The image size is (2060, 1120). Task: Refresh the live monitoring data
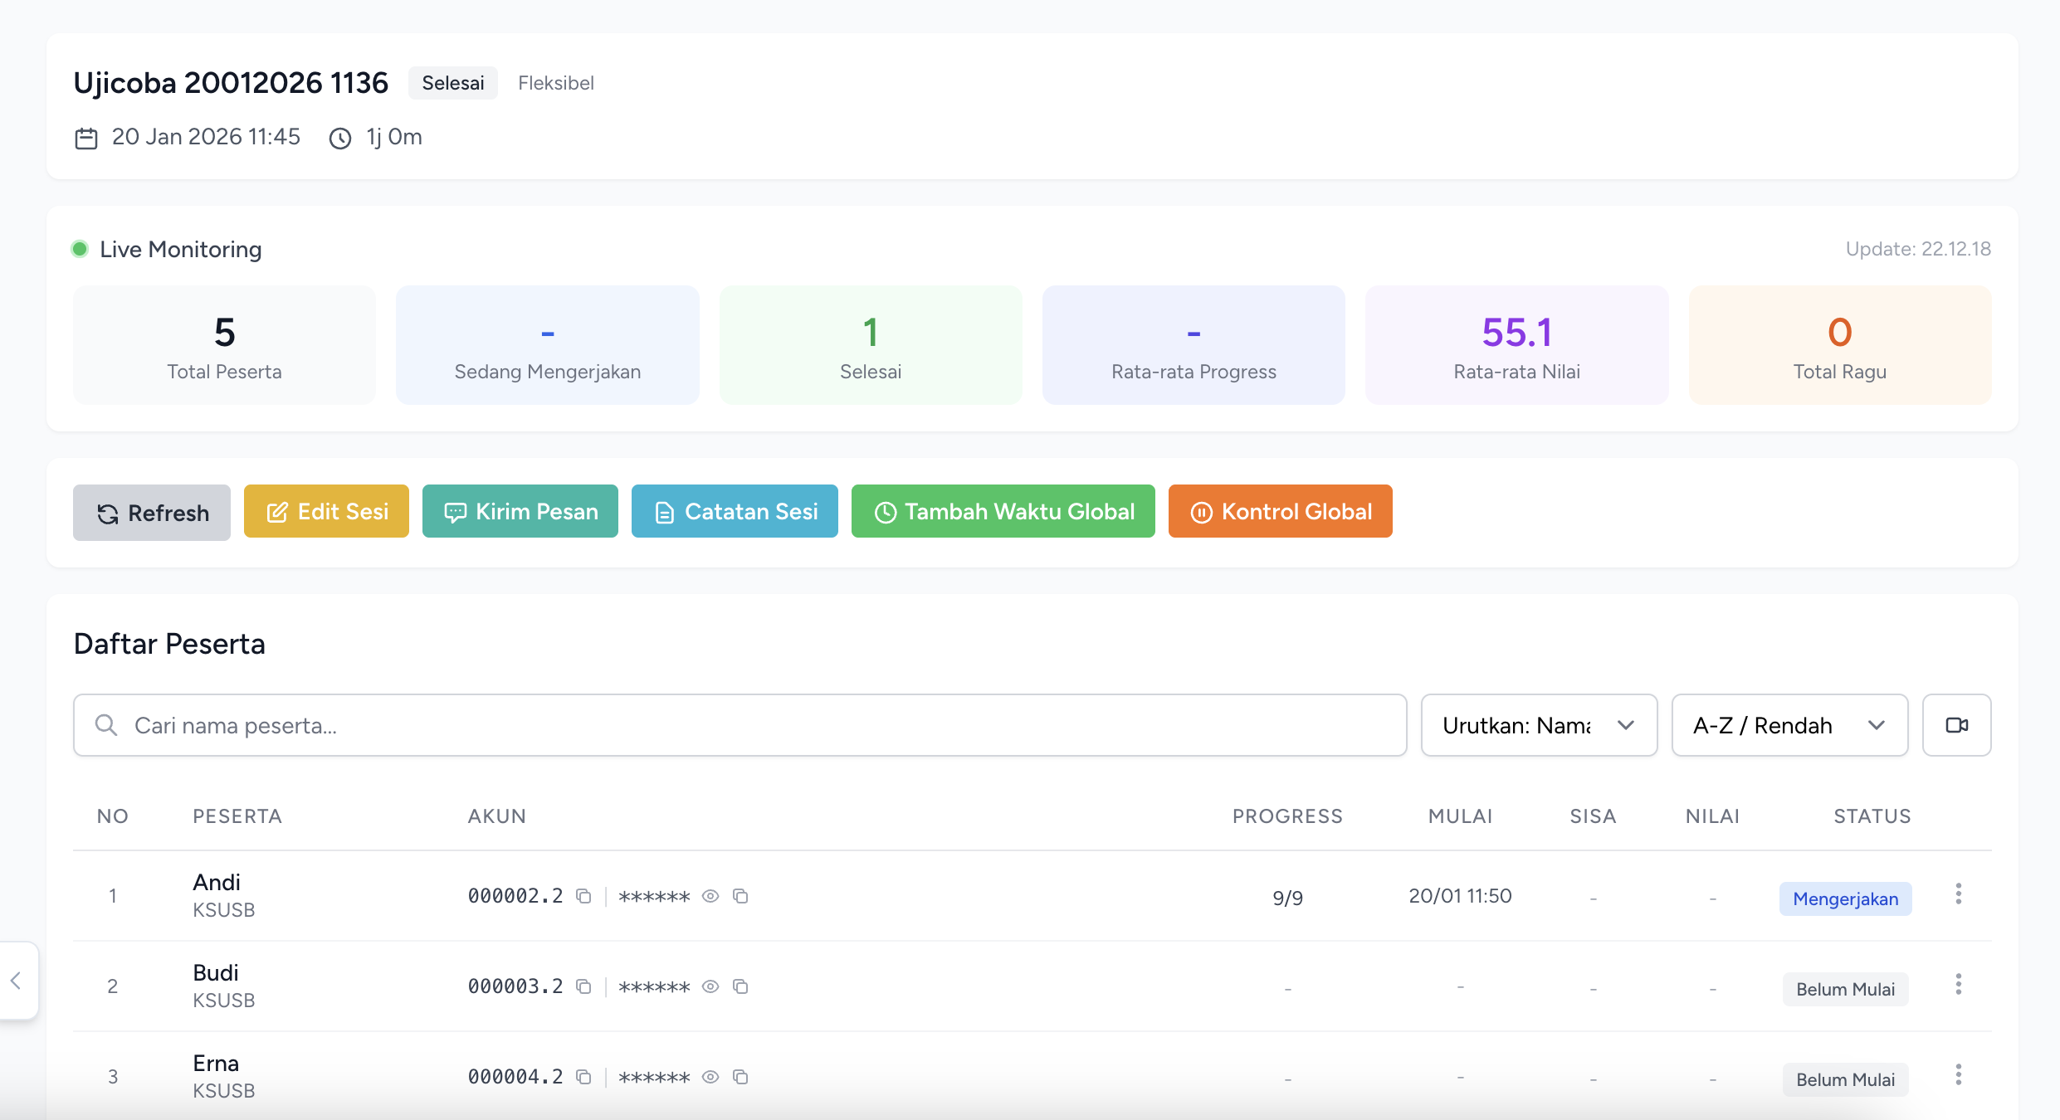point(152,513)
